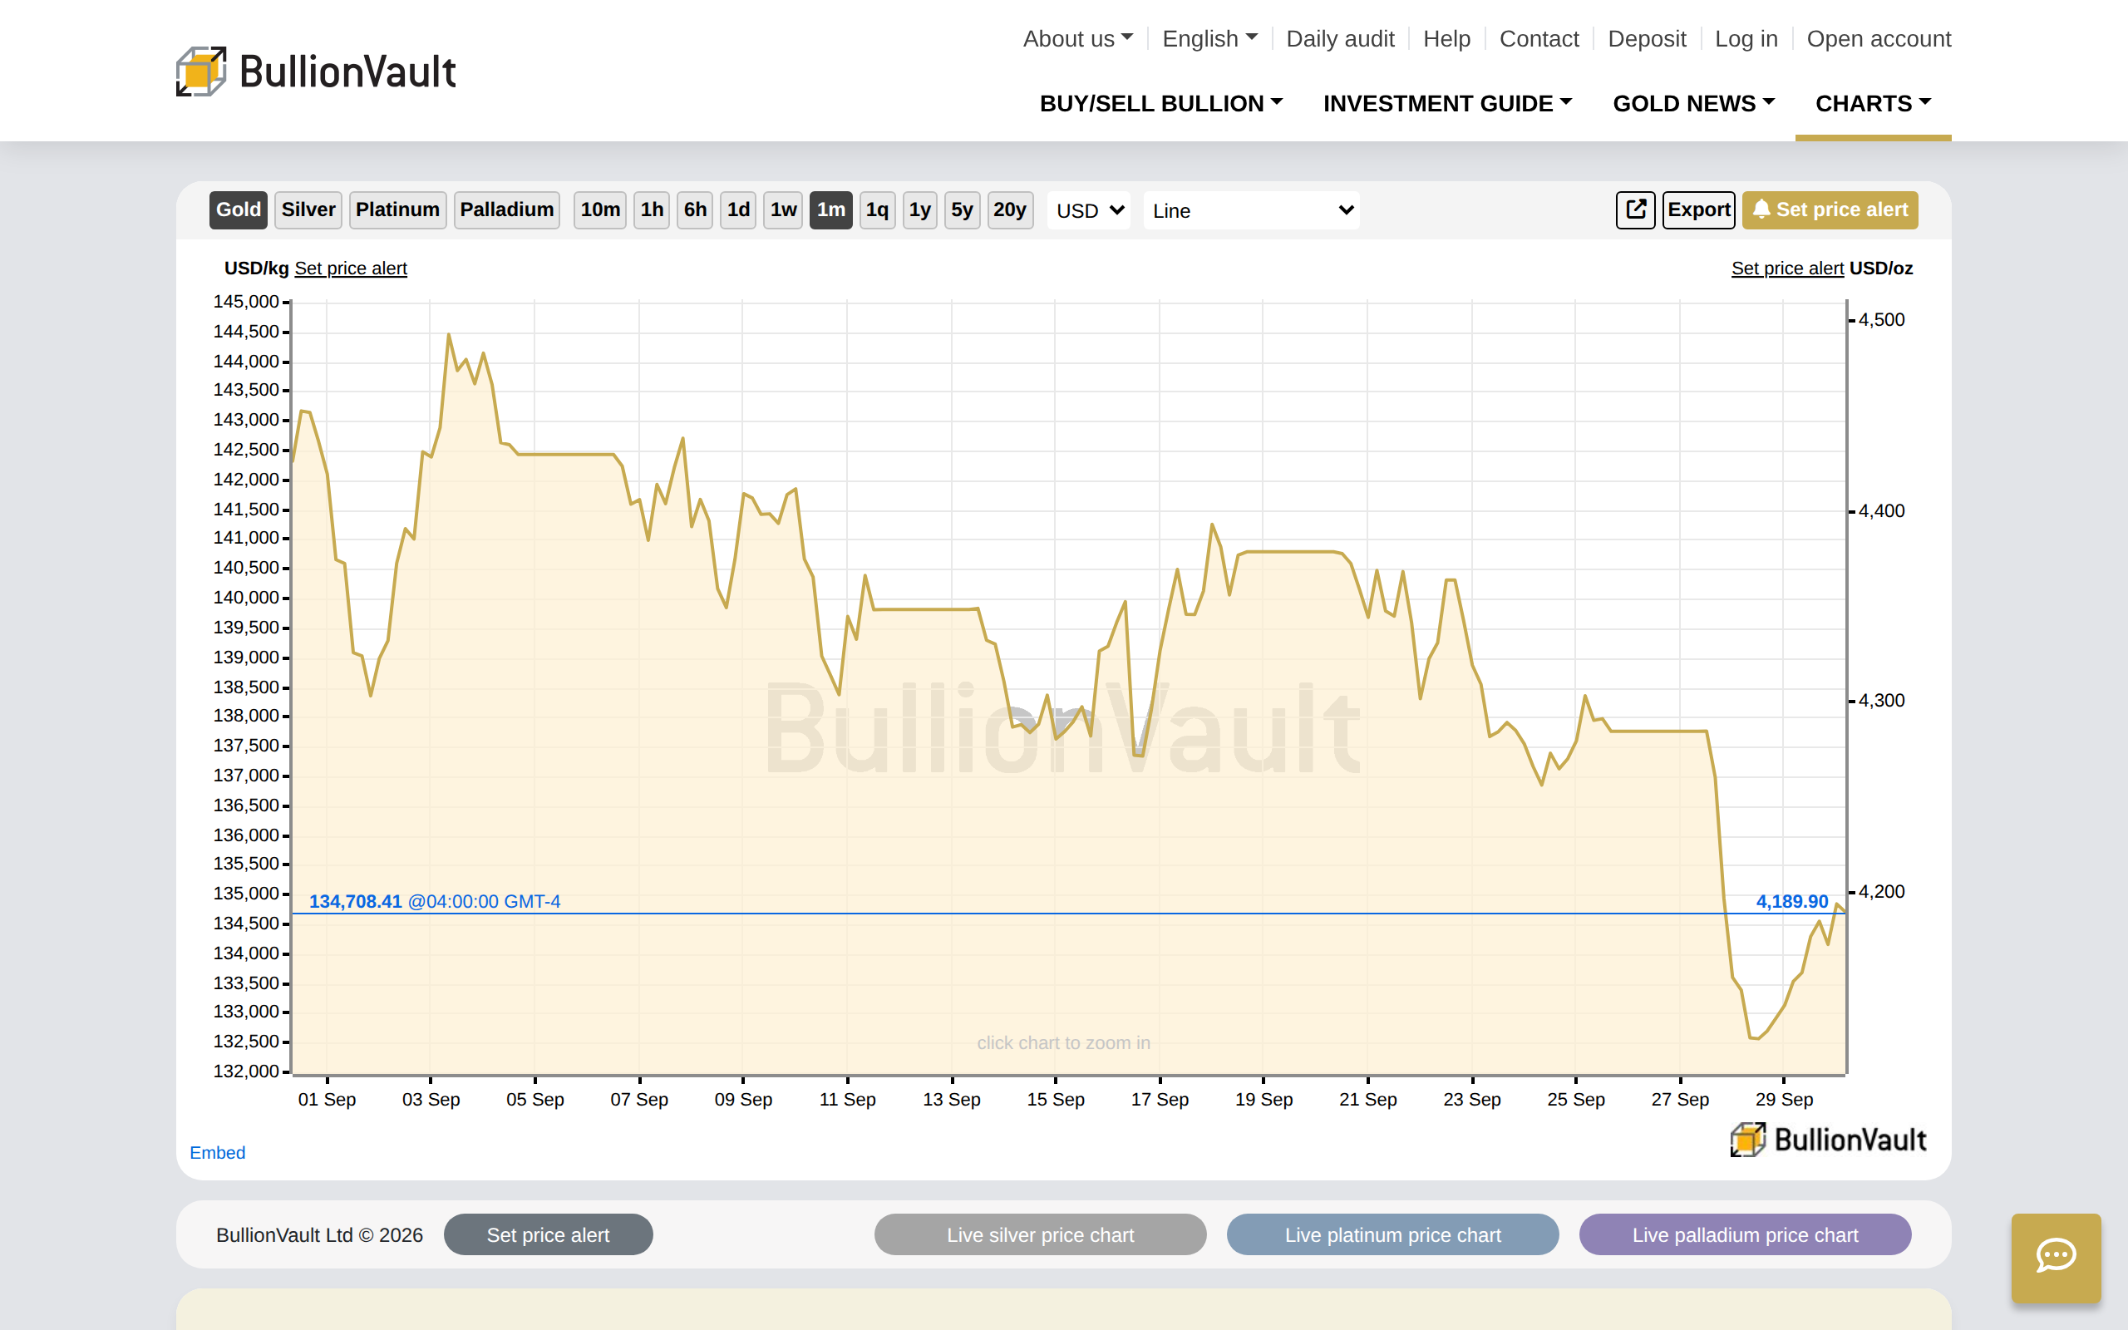Expand the CHARTS menu
2128x1330 pixels.
tap(1873, 103)
